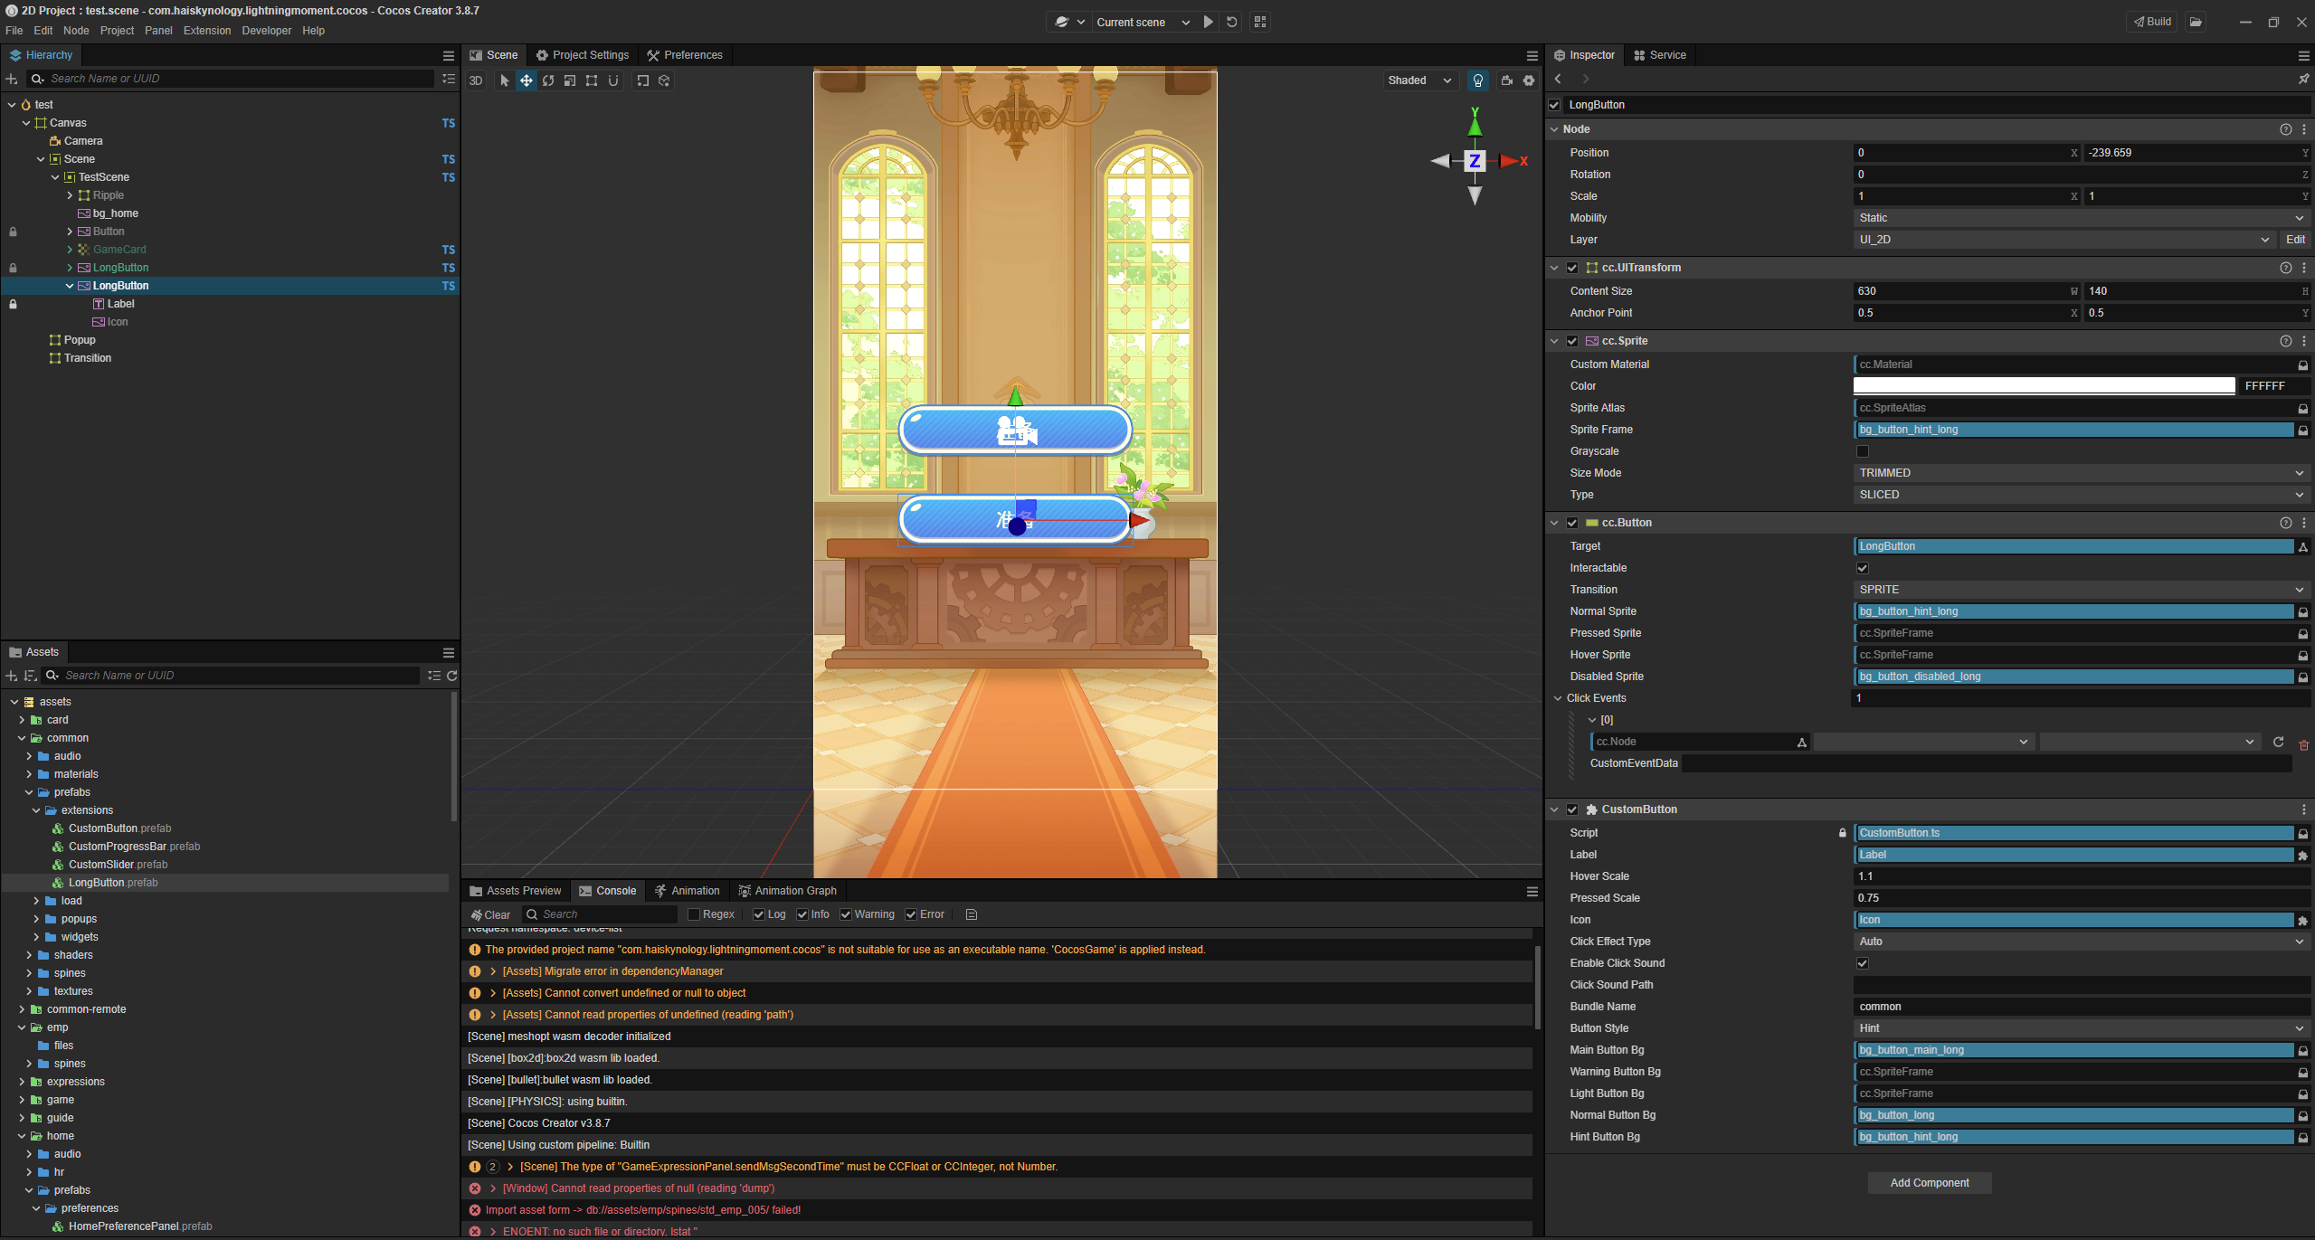Toggle the scene light bulb icon

point(1478,80)
